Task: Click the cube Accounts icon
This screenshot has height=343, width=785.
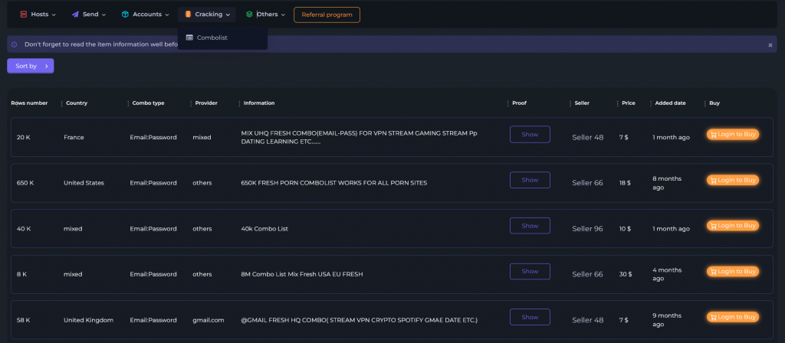Action: [125, 15]
